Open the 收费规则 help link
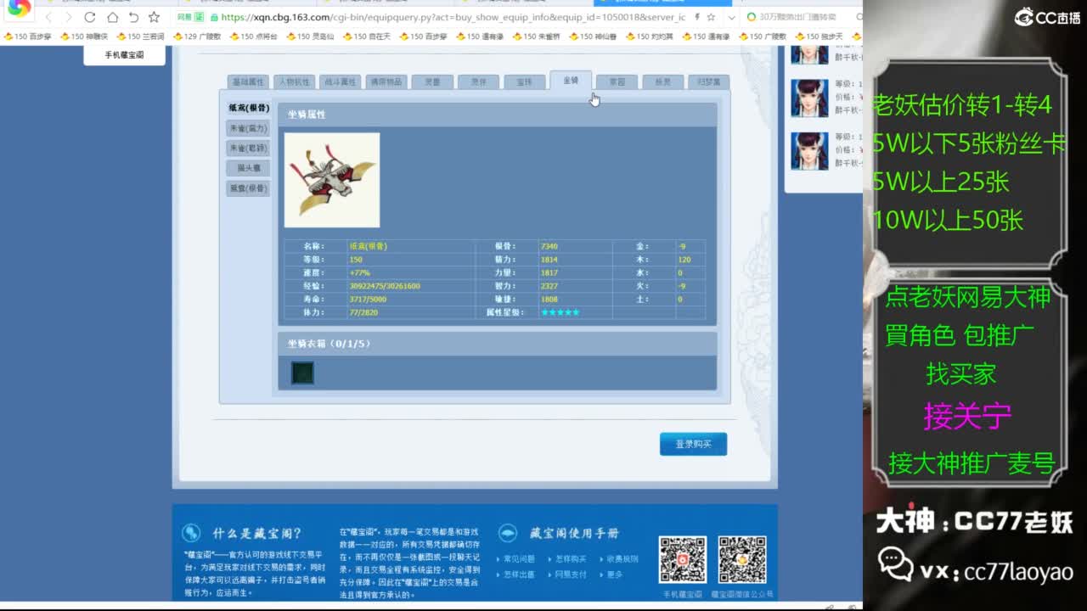Viewport: 1087px width, 611px height. click(x=622, y=559)
